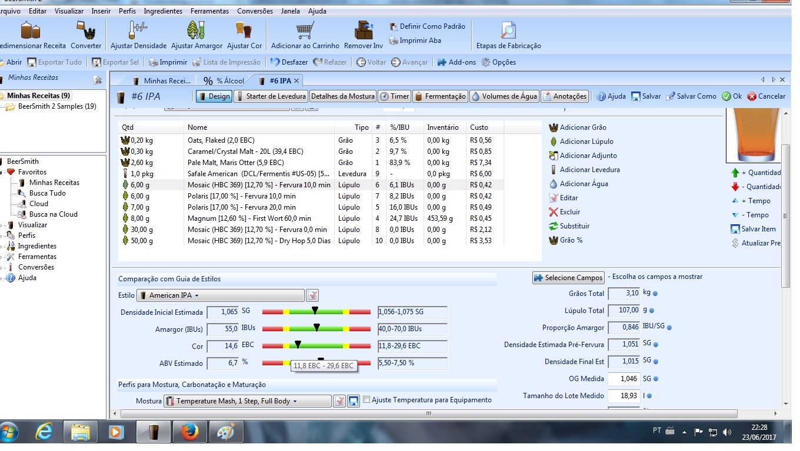
Task: Open Firefox from the Windows taskbar
Action: (189, 433)
